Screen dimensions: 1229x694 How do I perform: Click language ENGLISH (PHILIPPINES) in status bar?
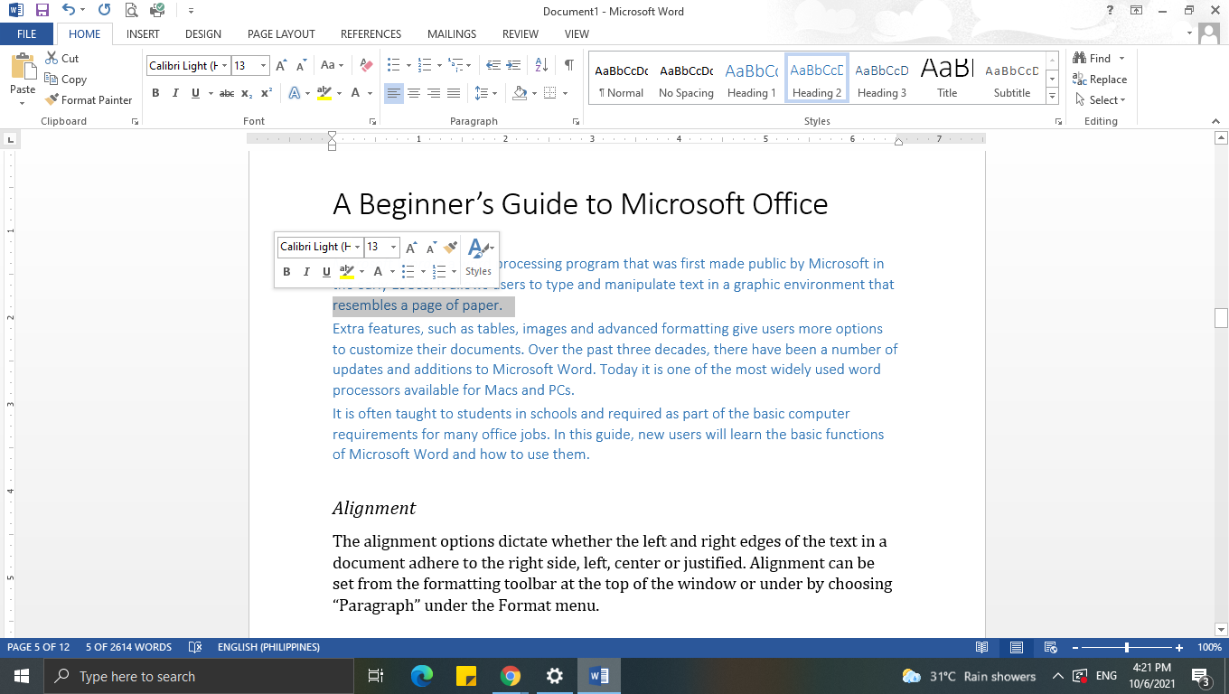pyautogui.click(x=268, y=647)
